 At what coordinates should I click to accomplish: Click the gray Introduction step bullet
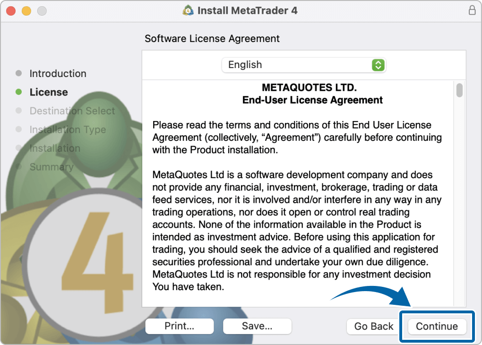(18, 73)
